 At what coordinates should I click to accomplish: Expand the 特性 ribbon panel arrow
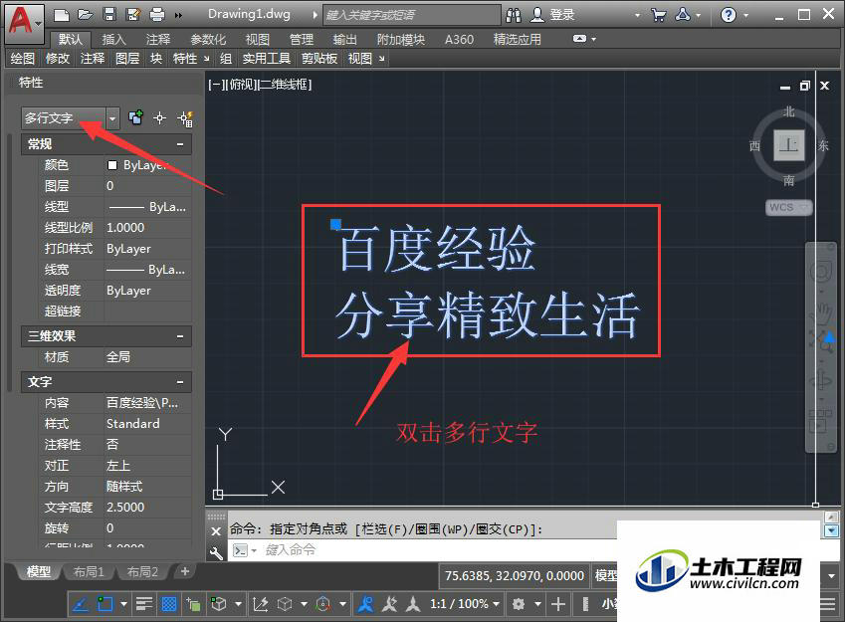pos(206,58)
